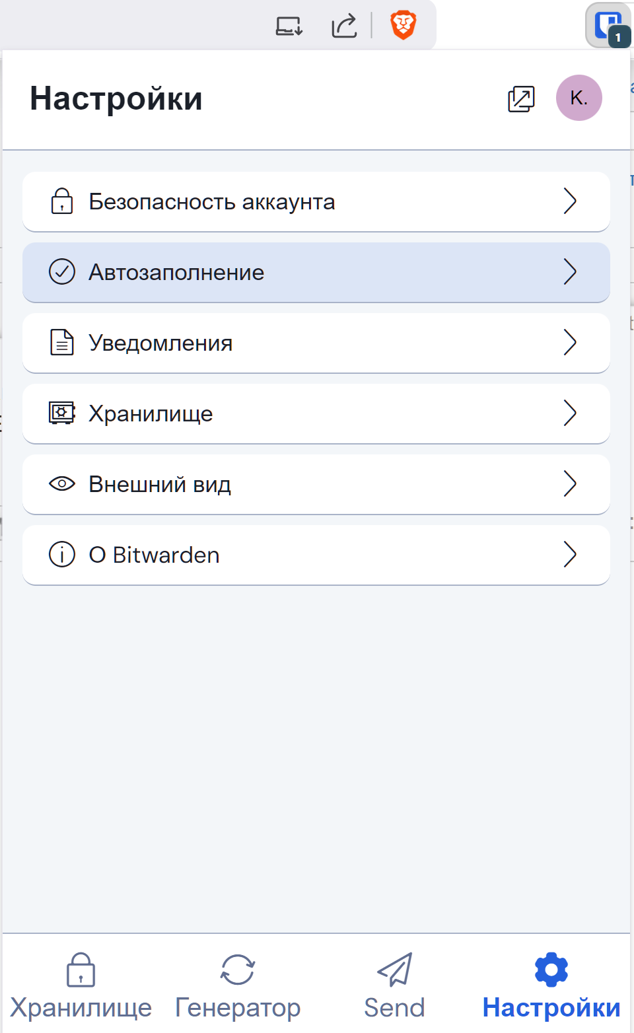This screenshot has height=1033, width=634.
Task: Expand Уведомления using its chevron arrow
Action: click(x=570, y=343)
